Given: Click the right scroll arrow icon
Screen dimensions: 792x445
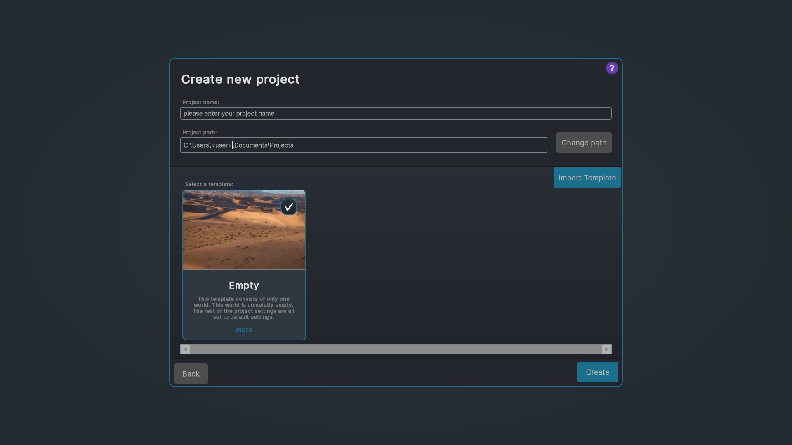Looking at the screenshot, I should (606, 349).
